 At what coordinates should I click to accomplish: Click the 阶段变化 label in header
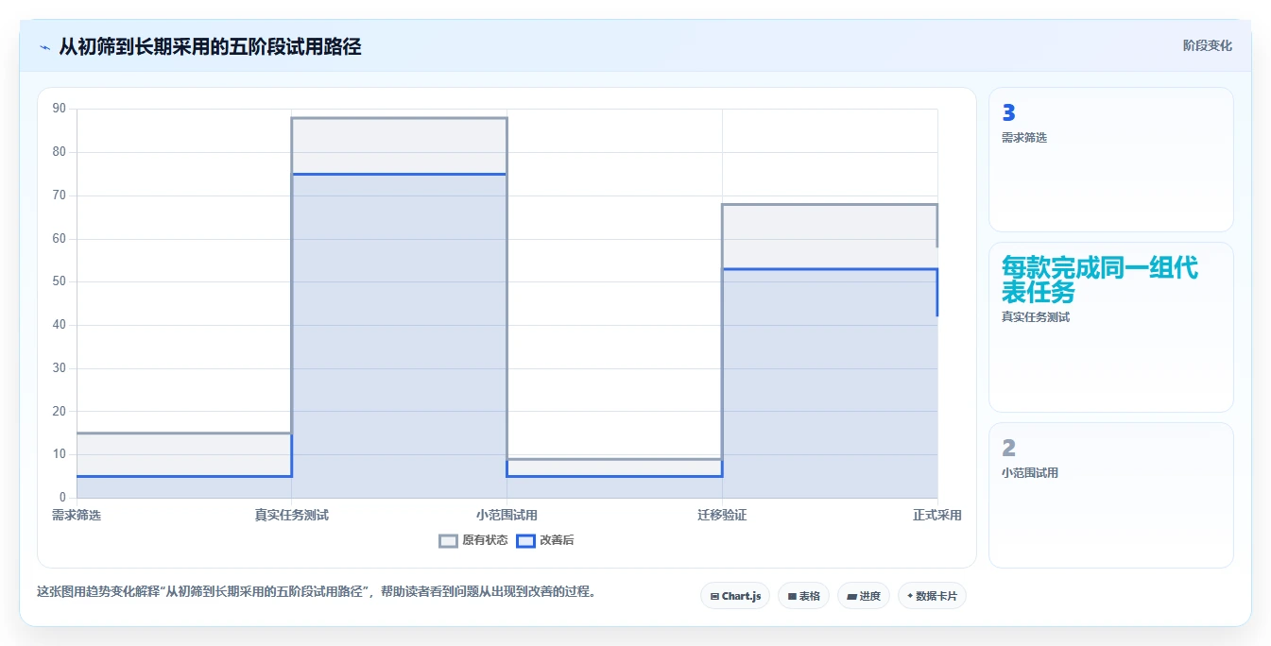click(1207, 45)
